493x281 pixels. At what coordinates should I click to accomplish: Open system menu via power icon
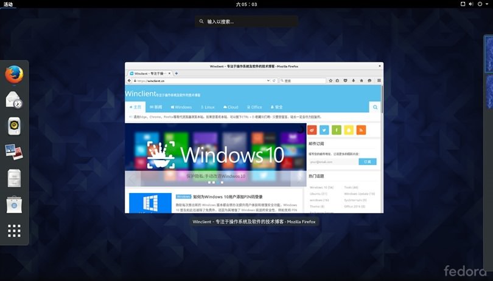coord(480,4)
